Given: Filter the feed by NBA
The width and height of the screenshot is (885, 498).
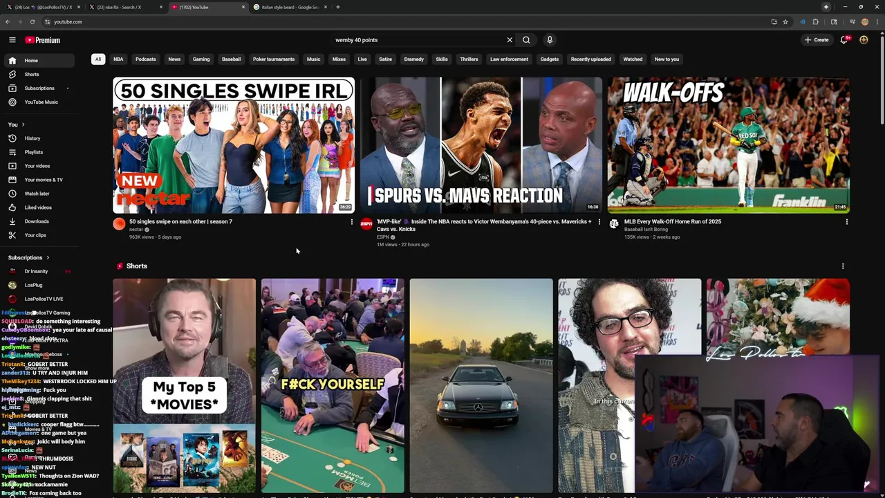Looking at the screenshot, I should click(118, 59).
